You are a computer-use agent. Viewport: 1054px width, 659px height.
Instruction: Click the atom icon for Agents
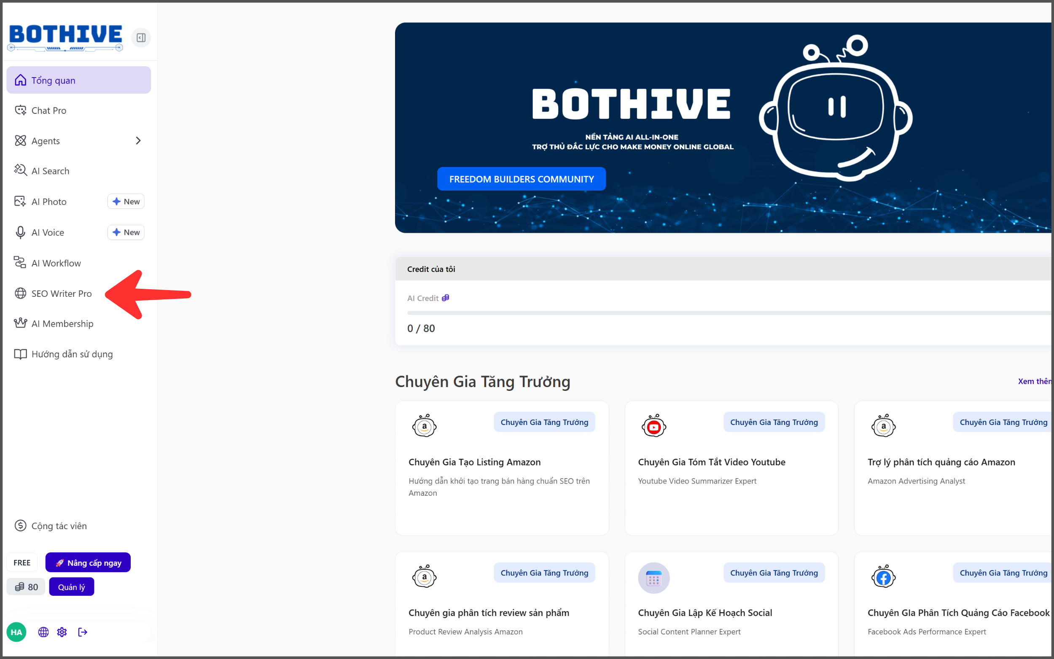point(21,141)
